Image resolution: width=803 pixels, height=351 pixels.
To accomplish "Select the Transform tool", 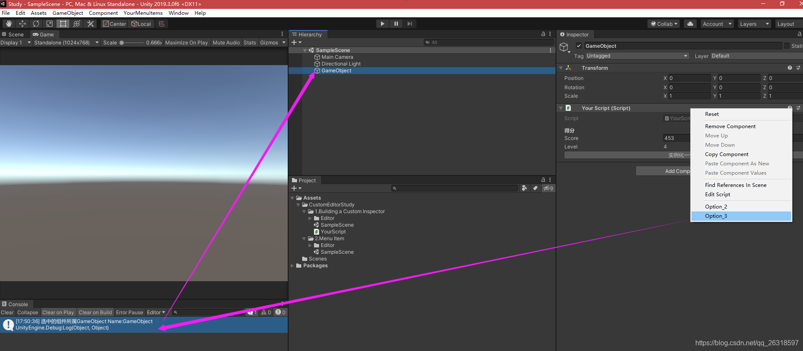I will tap(77, 24).
